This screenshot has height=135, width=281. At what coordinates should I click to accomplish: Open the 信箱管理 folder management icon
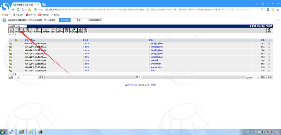(19, 31)
